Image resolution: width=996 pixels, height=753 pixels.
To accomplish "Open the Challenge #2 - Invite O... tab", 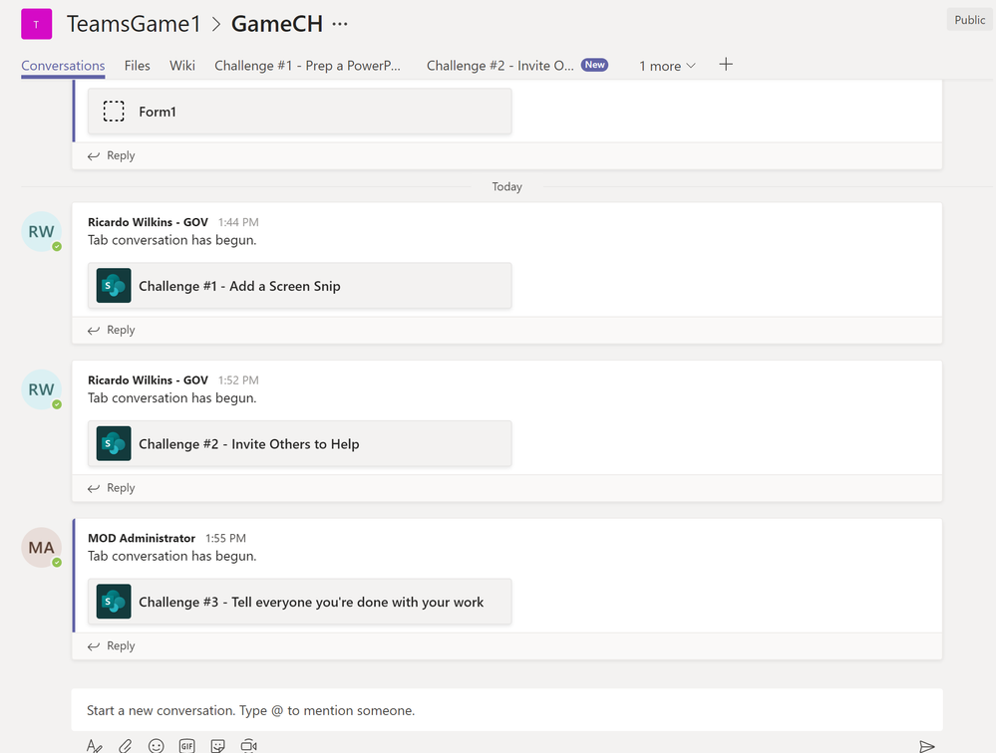I will coord(499,66).
